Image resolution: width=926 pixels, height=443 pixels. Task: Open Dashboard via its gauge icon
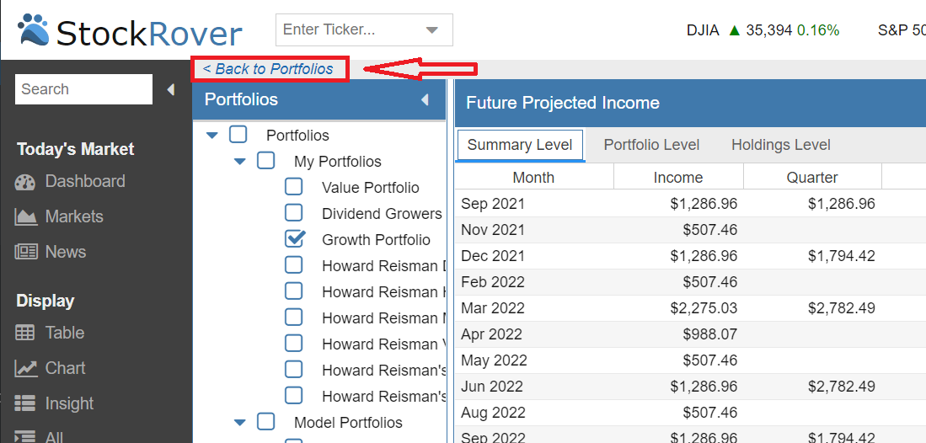click(25, 182)
